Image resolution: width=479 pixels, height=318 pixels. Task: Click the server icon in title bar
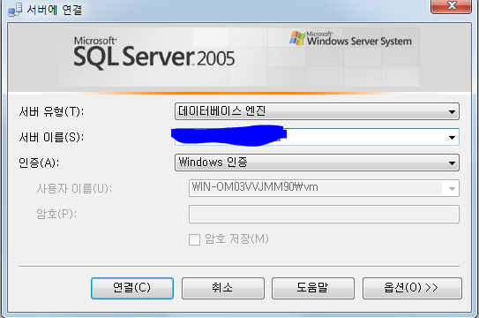click(x=15, y=10)
